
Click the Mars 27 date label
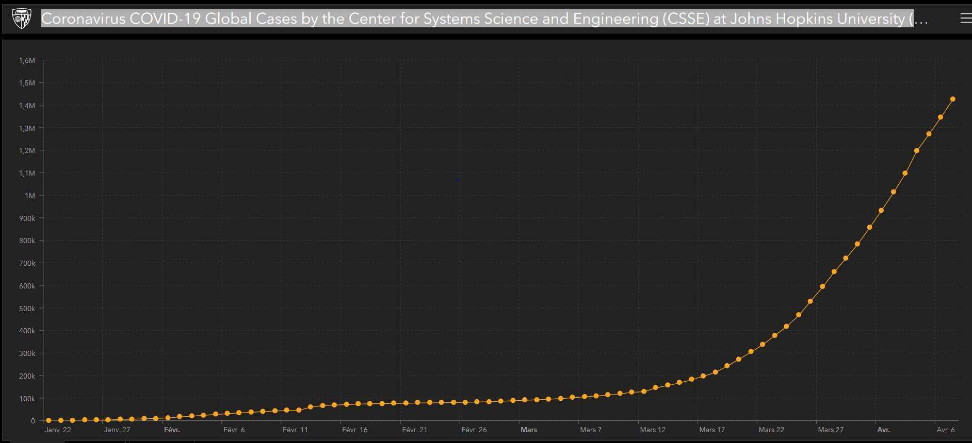point(831,430)
